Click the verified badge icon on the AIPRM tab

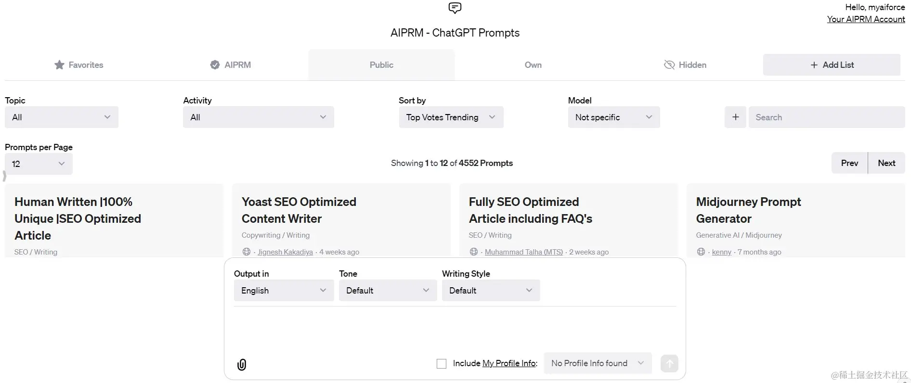(x=215, y=64)
